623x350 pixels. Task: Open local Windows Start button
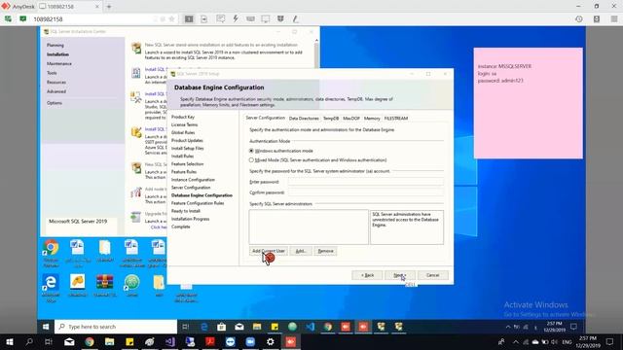click(x=10, y=341)
